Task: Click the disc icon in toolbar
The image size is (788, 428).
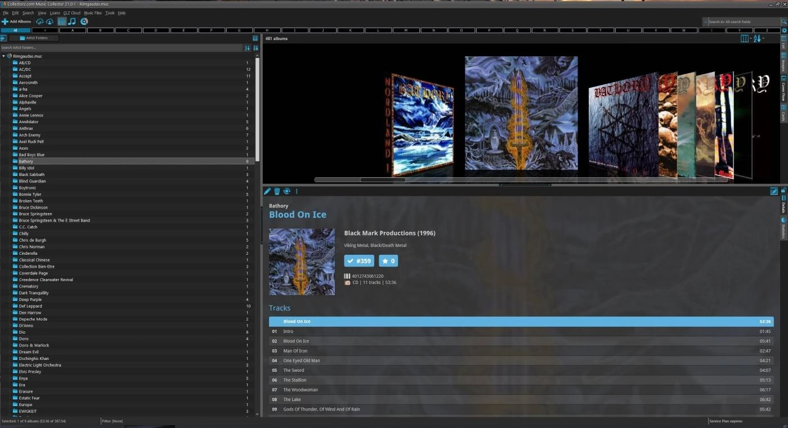Action: pyautogui.click(x=84, y=21)
